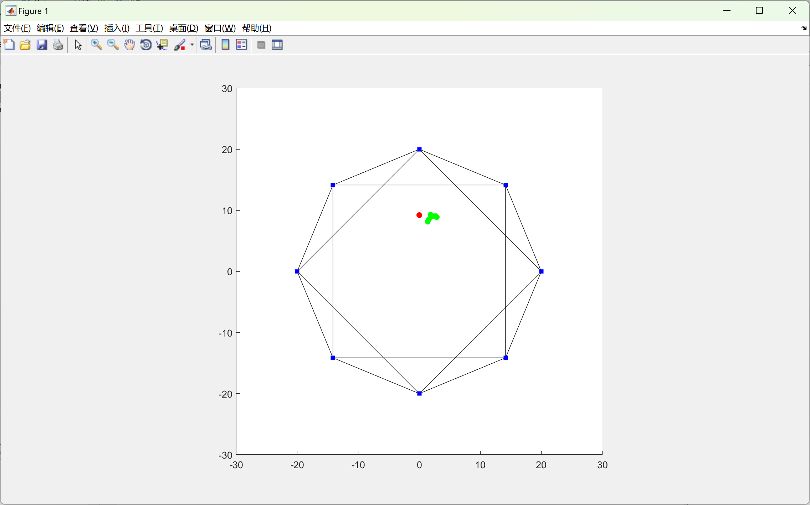
Task: Click the red dot in the plot
Action: point(419,215)
